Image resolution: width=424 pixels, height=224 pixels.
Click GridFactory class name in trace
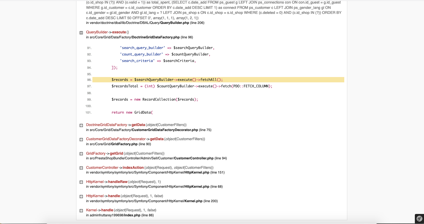(x=96, y=153)
